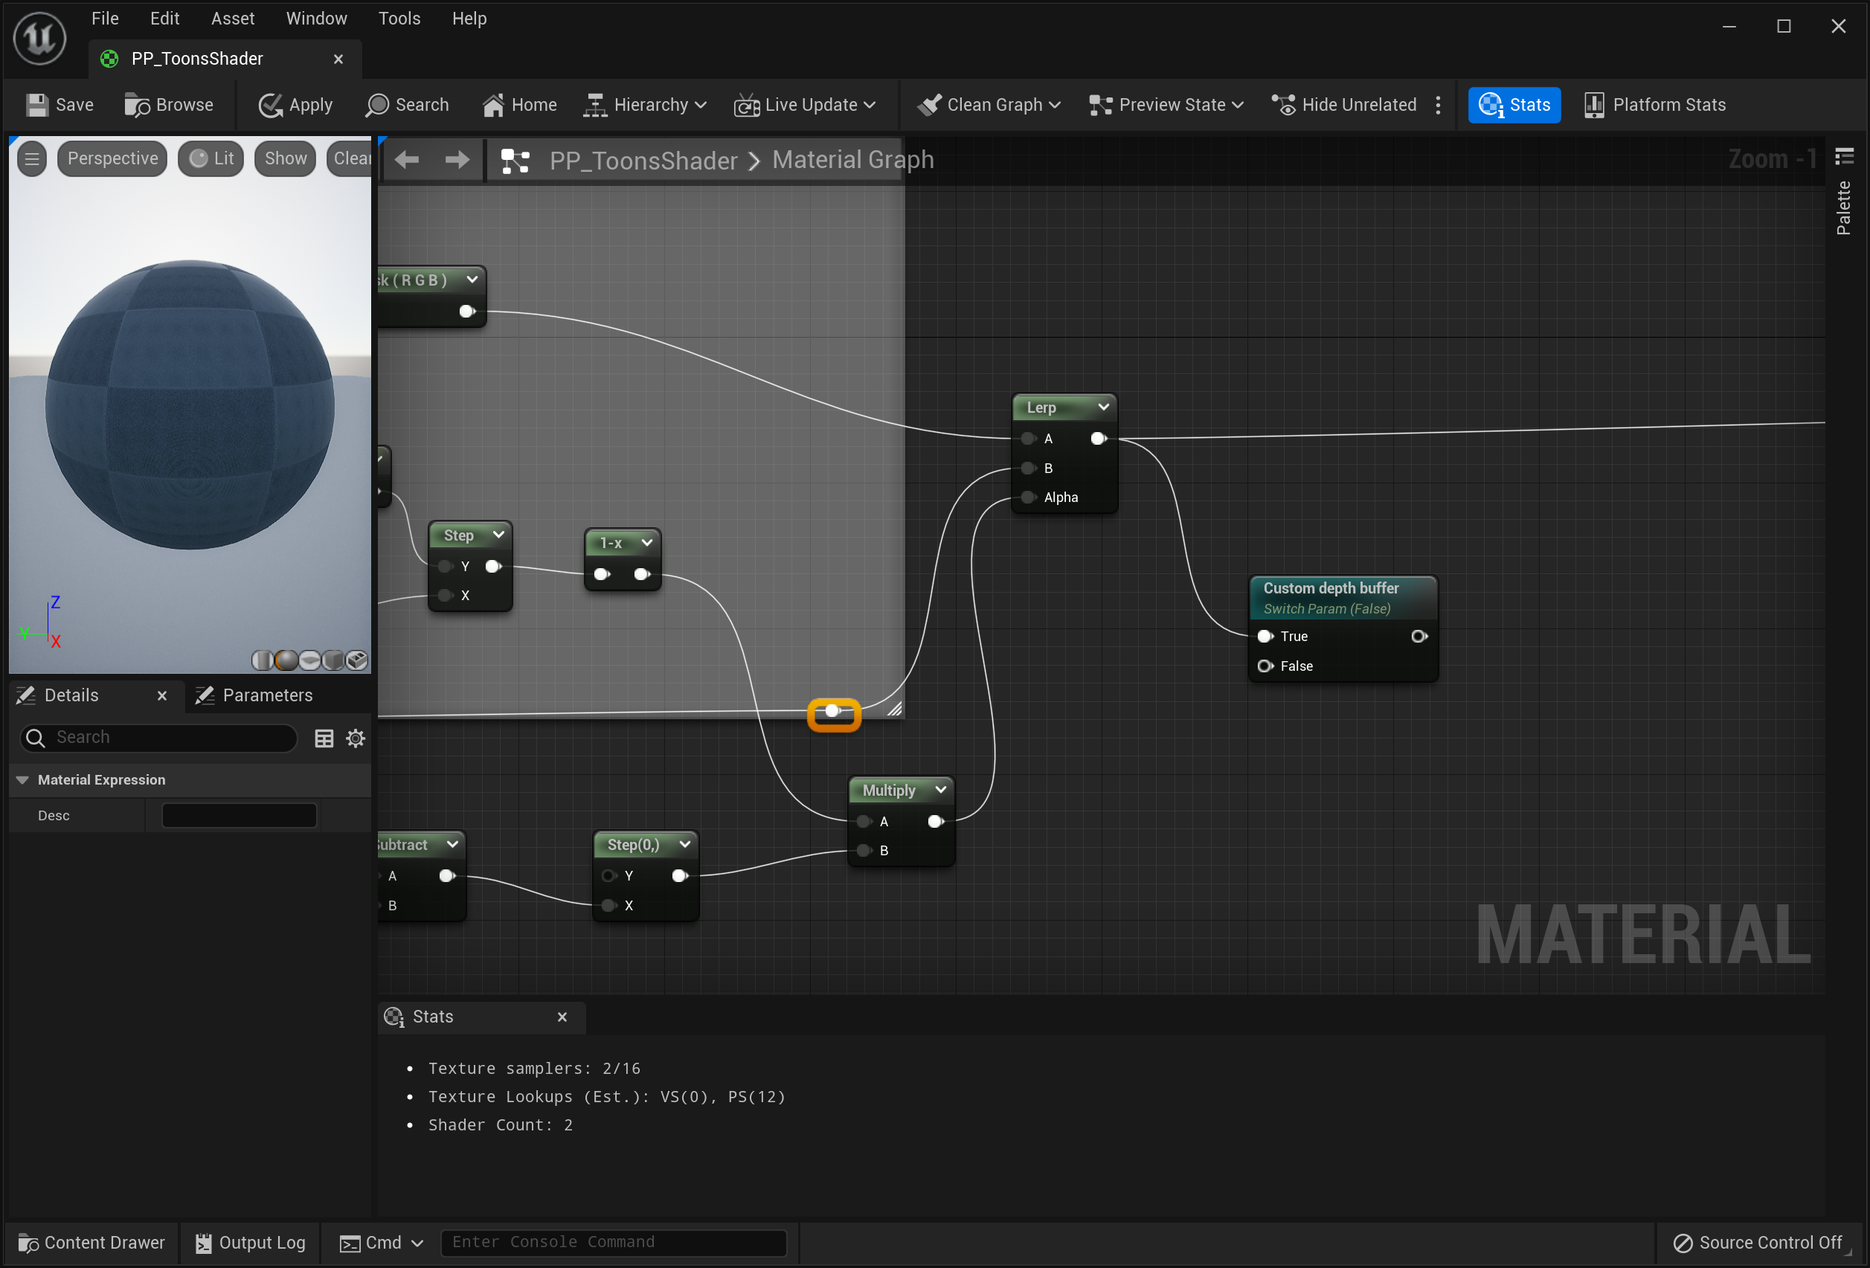Click the back navigation arrow in graph
This screenshot has width=1870, height=1268.
[407, 160]
